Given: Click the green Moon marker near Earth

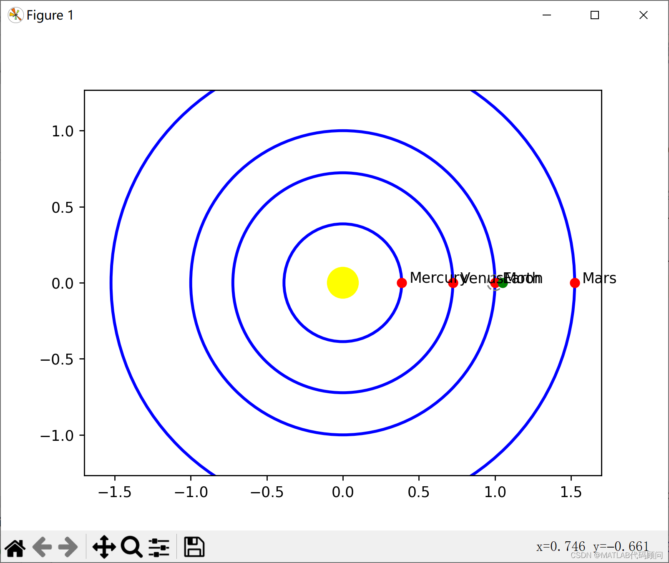Looking at the screenshot, I should [503, 283].
